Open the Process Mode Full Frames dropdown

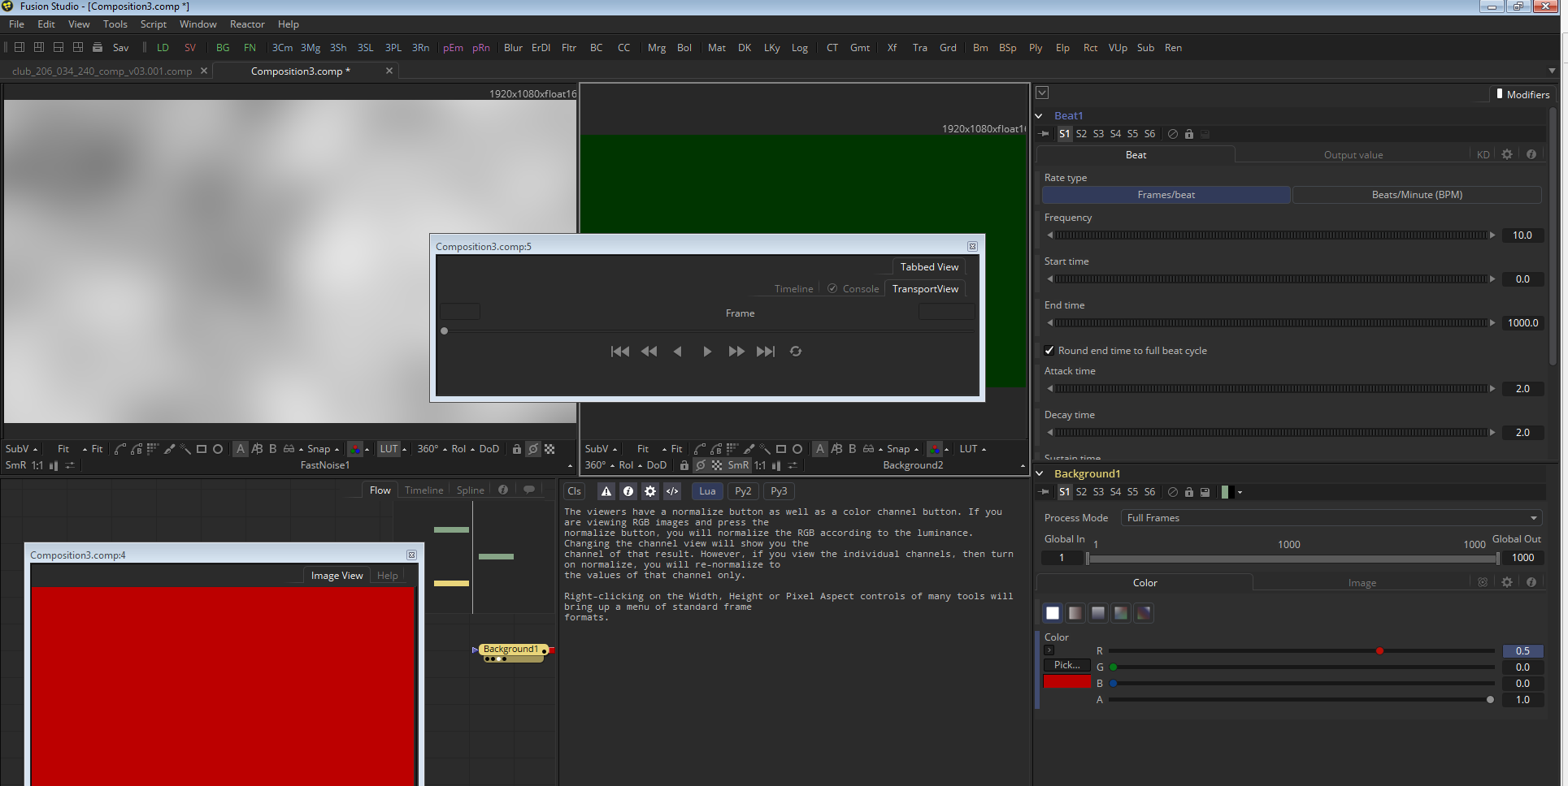pos(1331,518)
